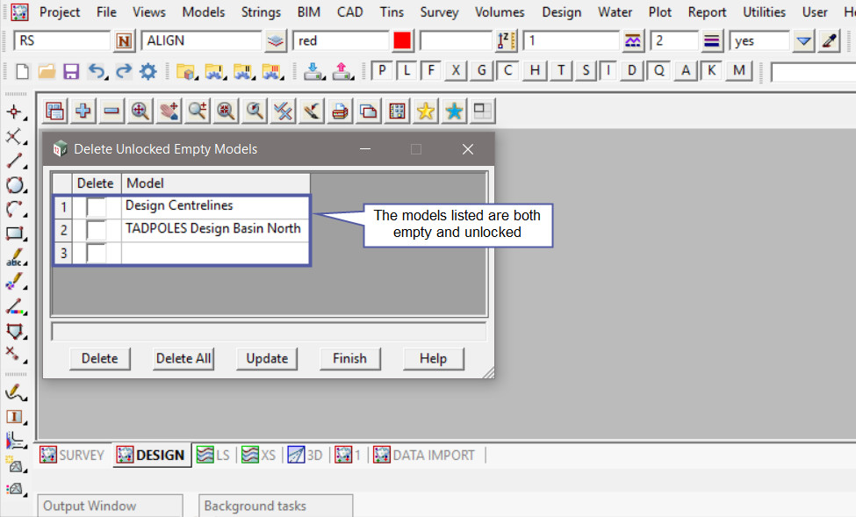Switch to the SURVEY view tab

[x=72, y=455]
